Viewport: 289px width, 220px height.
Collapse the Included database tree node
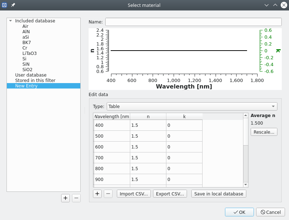[10, 21]
